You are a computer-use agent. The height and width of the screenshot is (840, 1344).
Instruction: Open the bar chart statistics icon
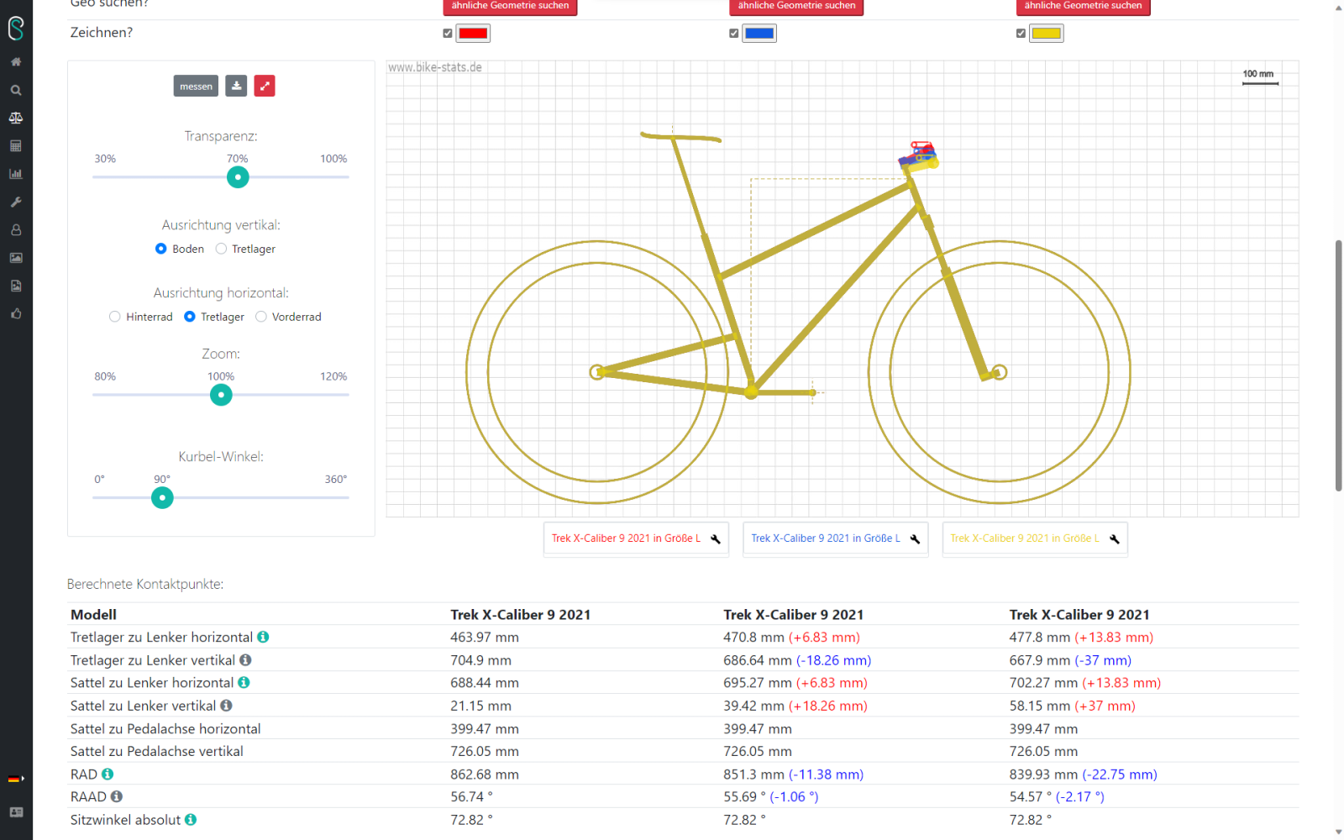(16, 174)
